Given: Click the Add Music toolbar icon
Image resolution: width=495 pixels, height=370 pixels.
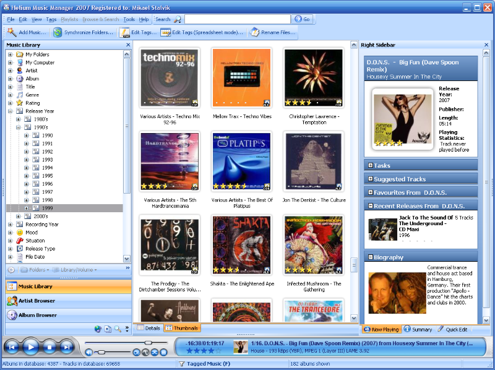Looking at the screenshot, I should [x=26, y=32].
